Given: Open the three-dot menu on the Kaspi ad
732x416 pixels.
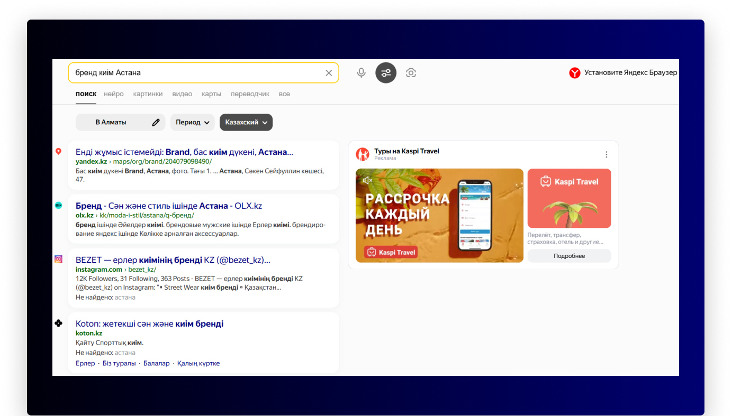Looking at the screenshot, I should 606,154.
